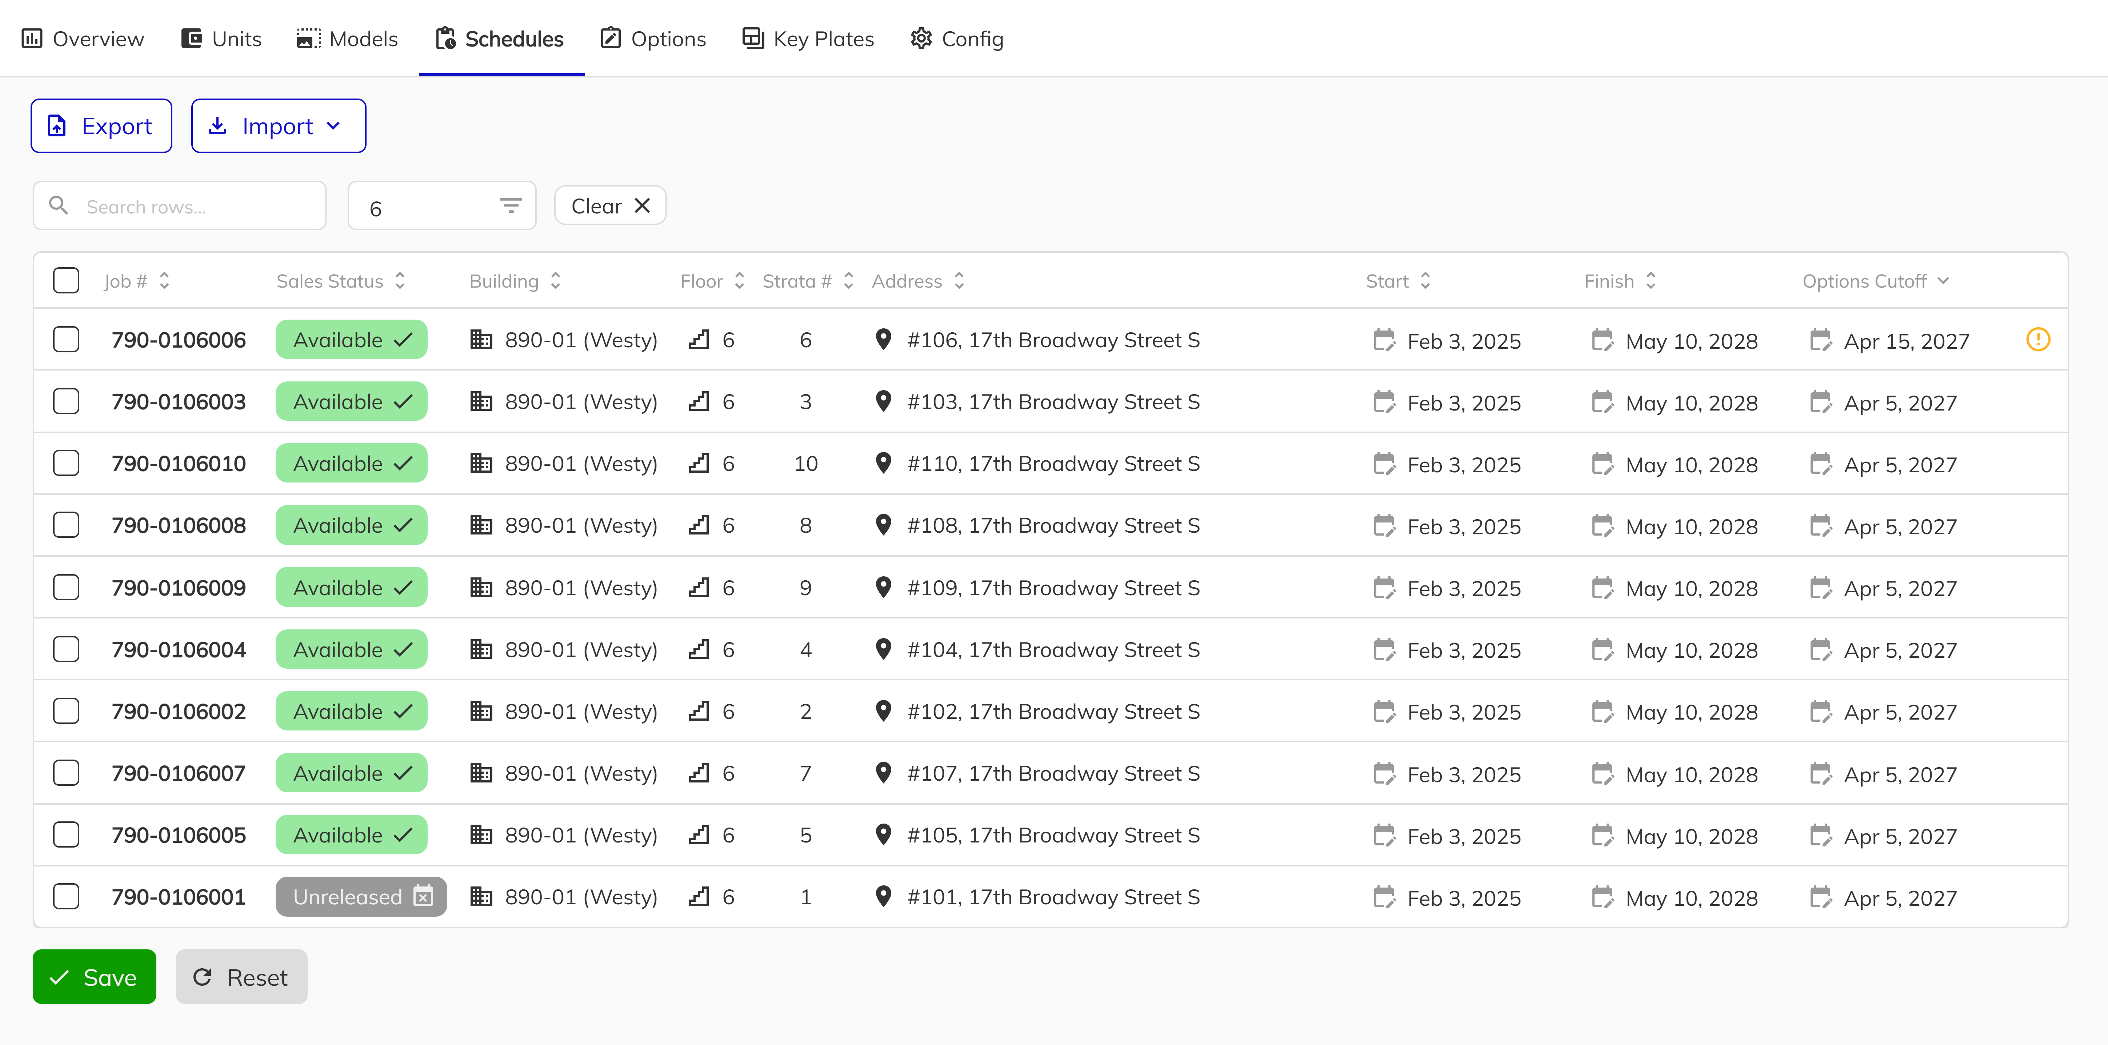This screenshot has height=1045, width=2108.
Task: Click Options Cutoff calendar icon for 790-0106010
Action: [1820, 464]
